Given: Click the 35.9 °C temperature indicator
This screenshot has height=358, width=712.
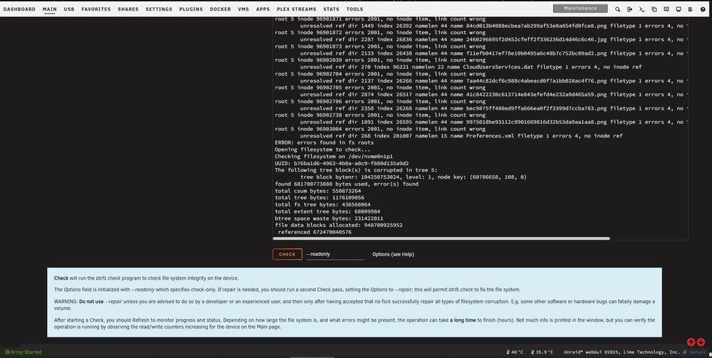Looking at the screenshot, I should 542,352.
